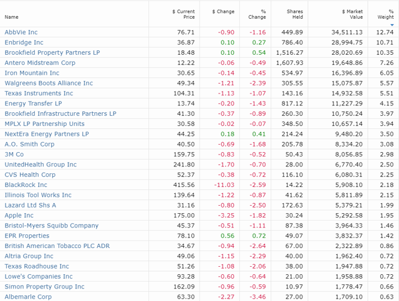Open MPLX LP Partnership Units link
This screenshot has width=399, height=301.
click(44, 124)
